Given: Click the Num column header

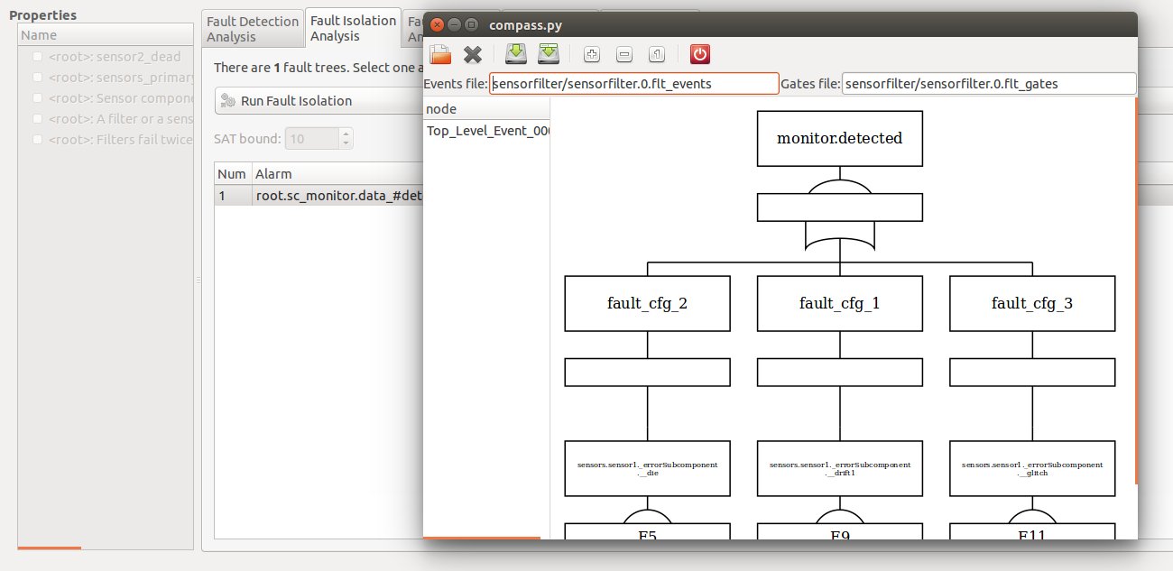Looking at the screenshot, I should [232, 173].
